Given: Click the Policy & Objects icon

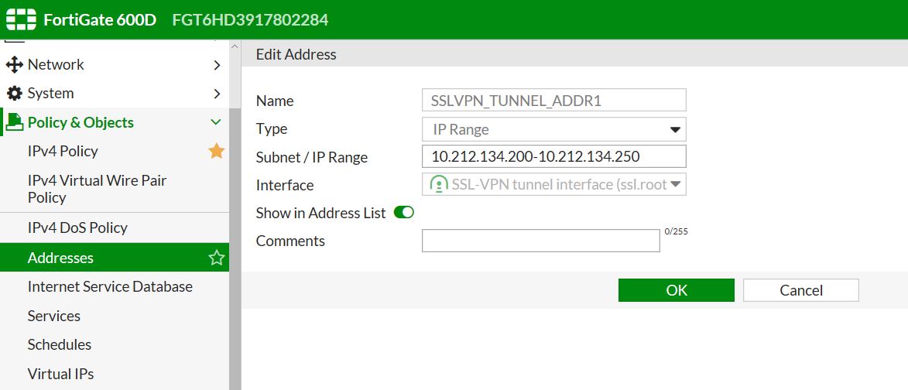Looking at the screenshot, I should [x=15, y=122].
